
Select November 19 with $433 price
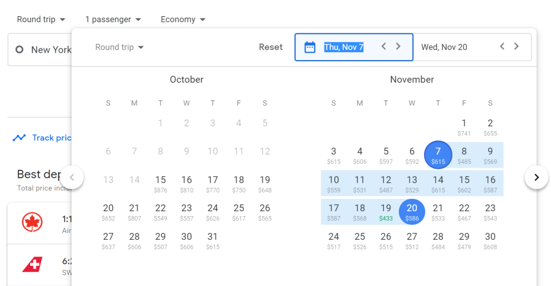coord(386,211)
